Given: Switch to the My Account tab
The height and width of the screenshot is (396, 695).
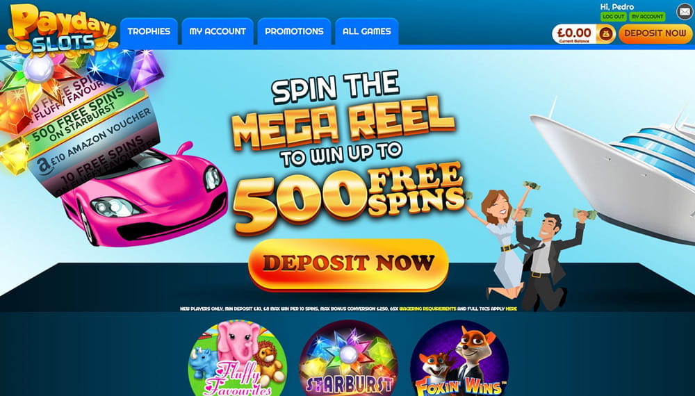Looking at the screenshot, I should coord(218,31).
